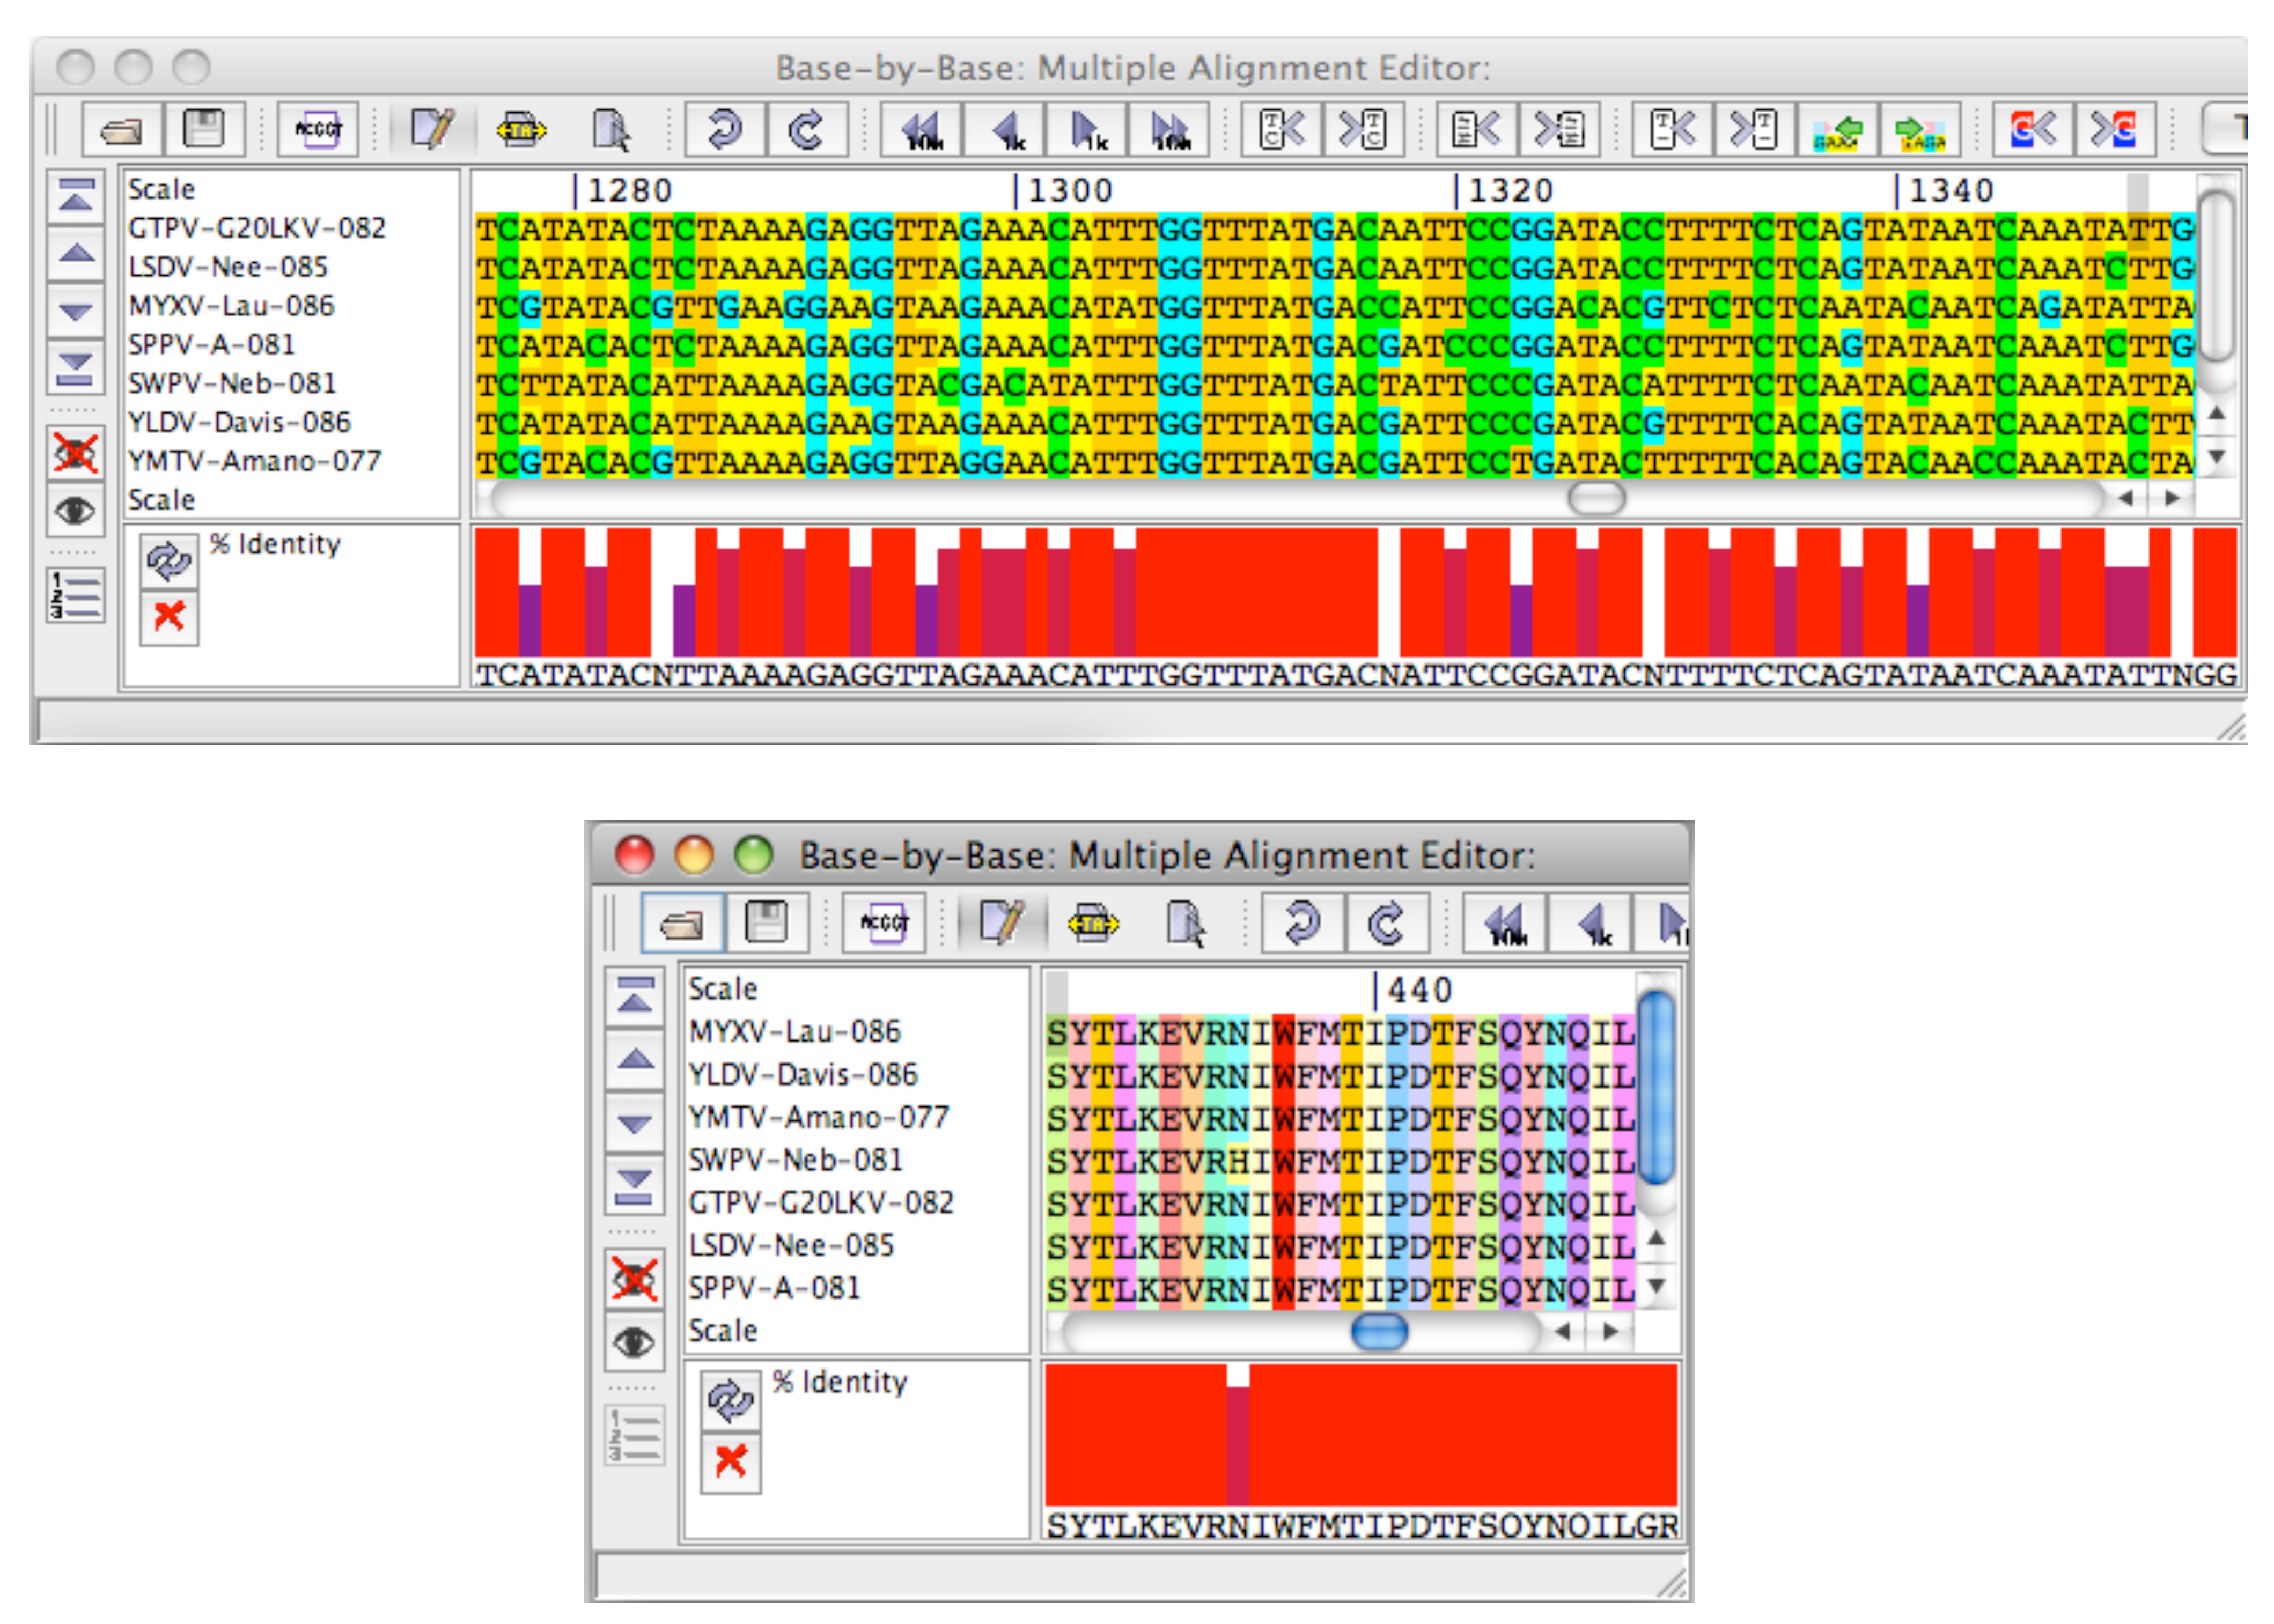Select GTPV-G20LKV-082 row in the DNA window
This screenshot has height=1624, width=2274.
[257, 229]
